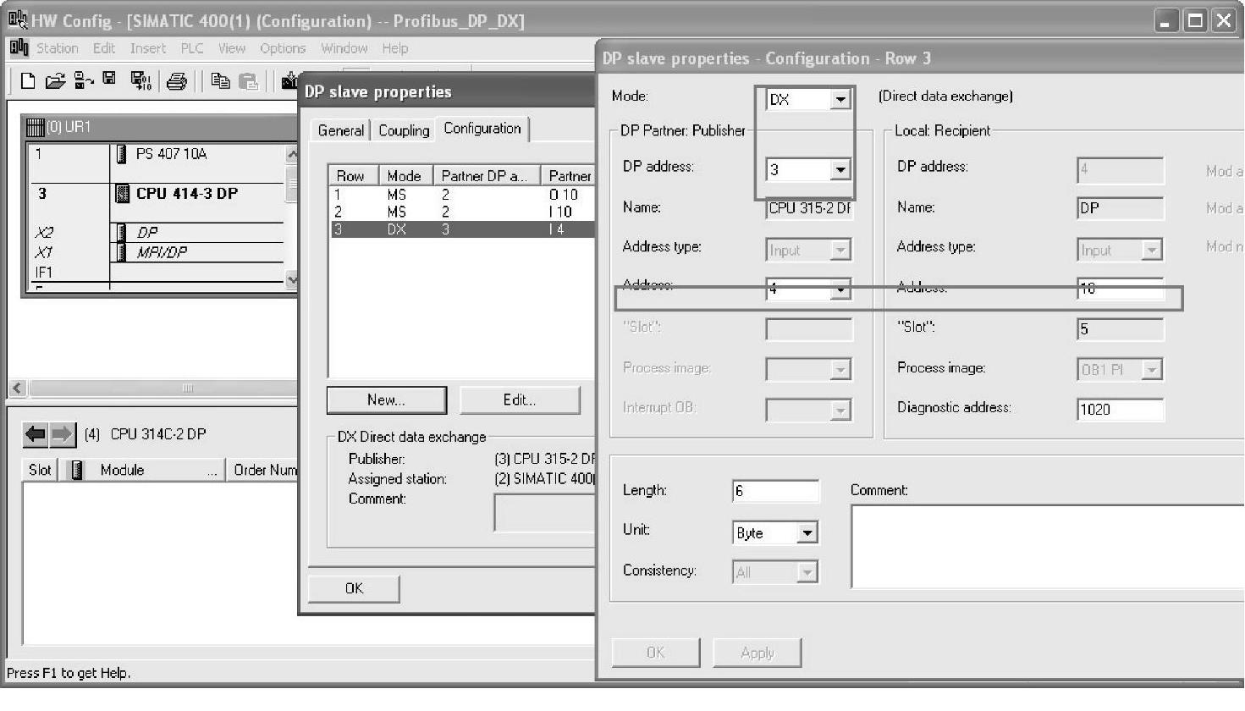Image resolution: width=1245 pixels, height=711 pixels.
Task: Open the Mode dropdown showing DX
Action: click(840, 100)
